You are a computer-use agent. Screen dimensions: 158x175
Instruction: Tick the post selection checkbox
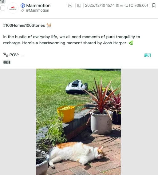tap(3, 8)
